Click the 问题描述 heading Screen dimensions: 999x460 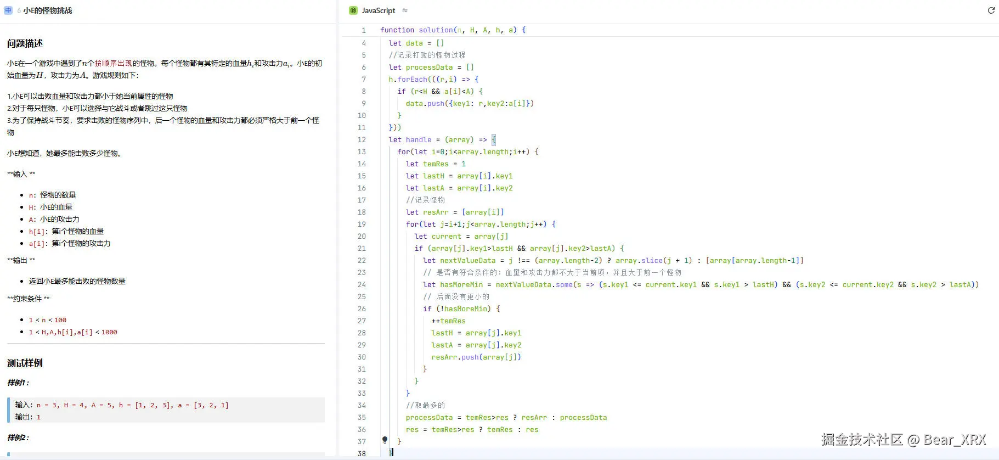[x=25, y=43]
